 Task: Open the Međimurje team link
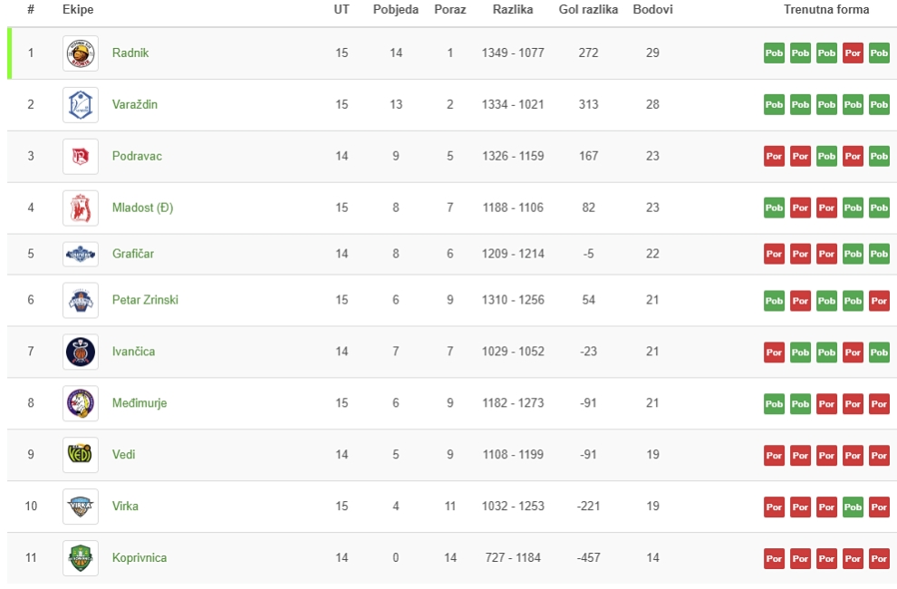coord(140,403)
